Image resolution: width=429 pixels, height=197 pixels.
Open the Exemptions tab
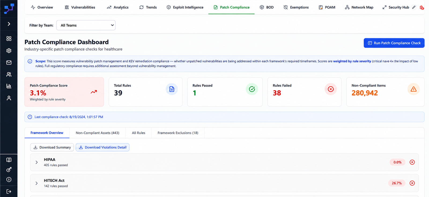point(296,7)
